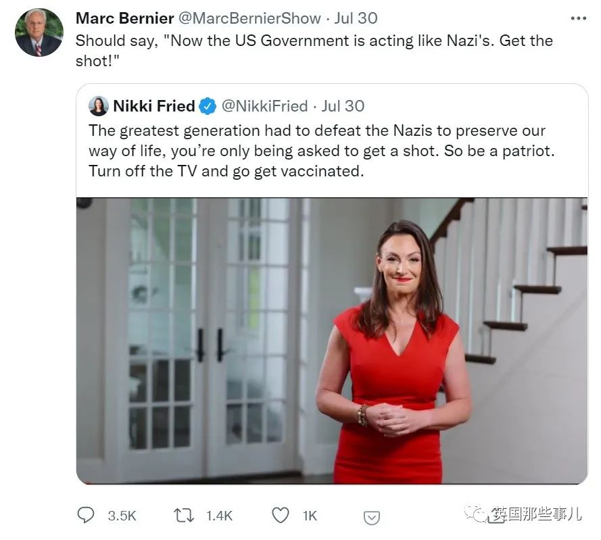Like the tweet with the heart icon
The image size is (601, 540).
click(x=280, y=516)
